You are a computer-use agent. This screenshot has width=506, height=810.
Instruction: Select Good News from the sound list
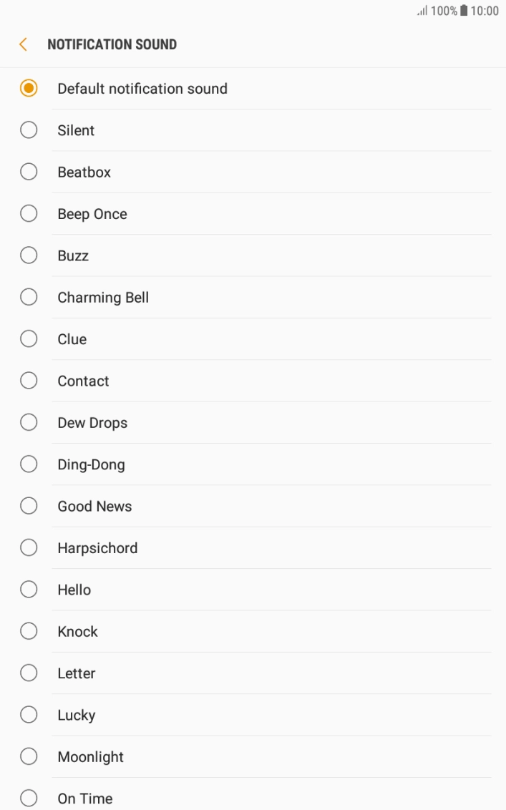94,506
